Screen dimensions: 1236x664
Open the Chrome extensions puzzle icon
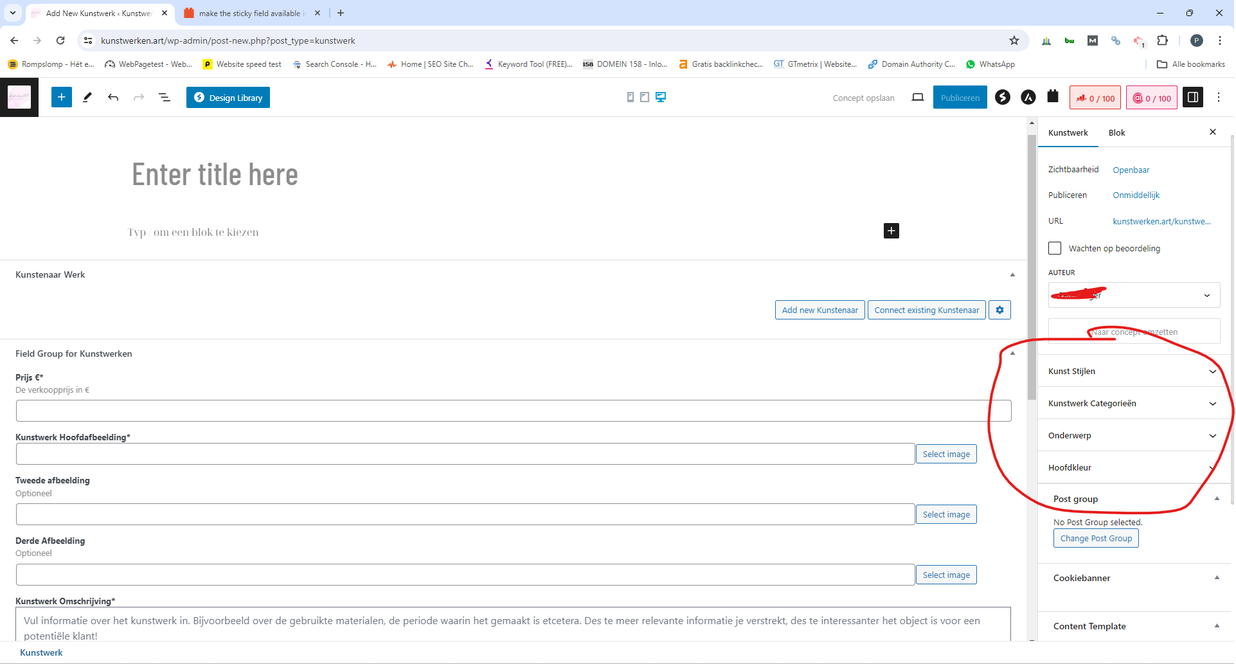point(1163,40)
